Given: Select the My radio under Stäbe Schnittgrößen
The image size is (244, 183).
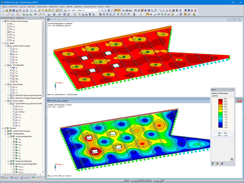Looking at the screenshot, I should 11,79.
